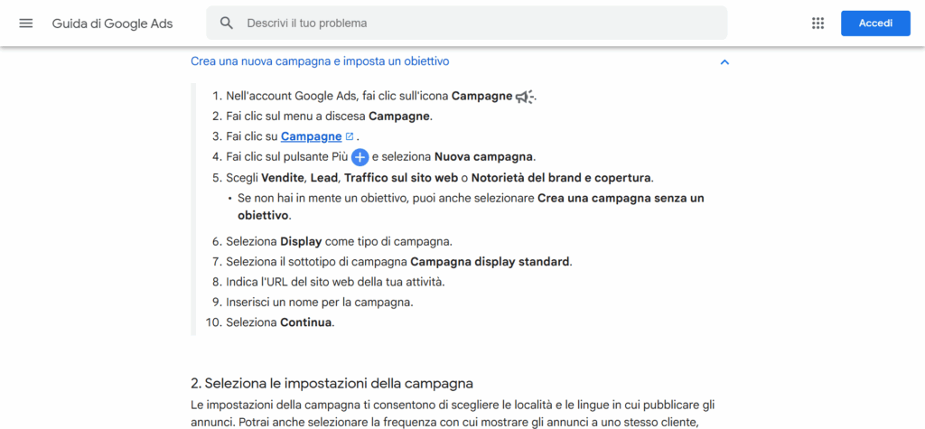Click step 'Inserisci un nome per la campagna'

click(319, 303)
